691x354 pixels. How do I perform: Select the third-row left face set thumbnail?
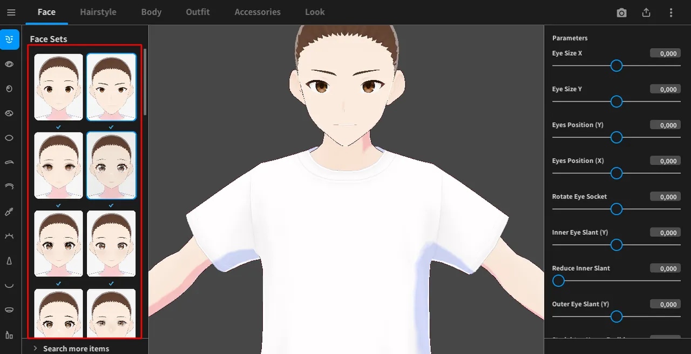coord(59,244)
